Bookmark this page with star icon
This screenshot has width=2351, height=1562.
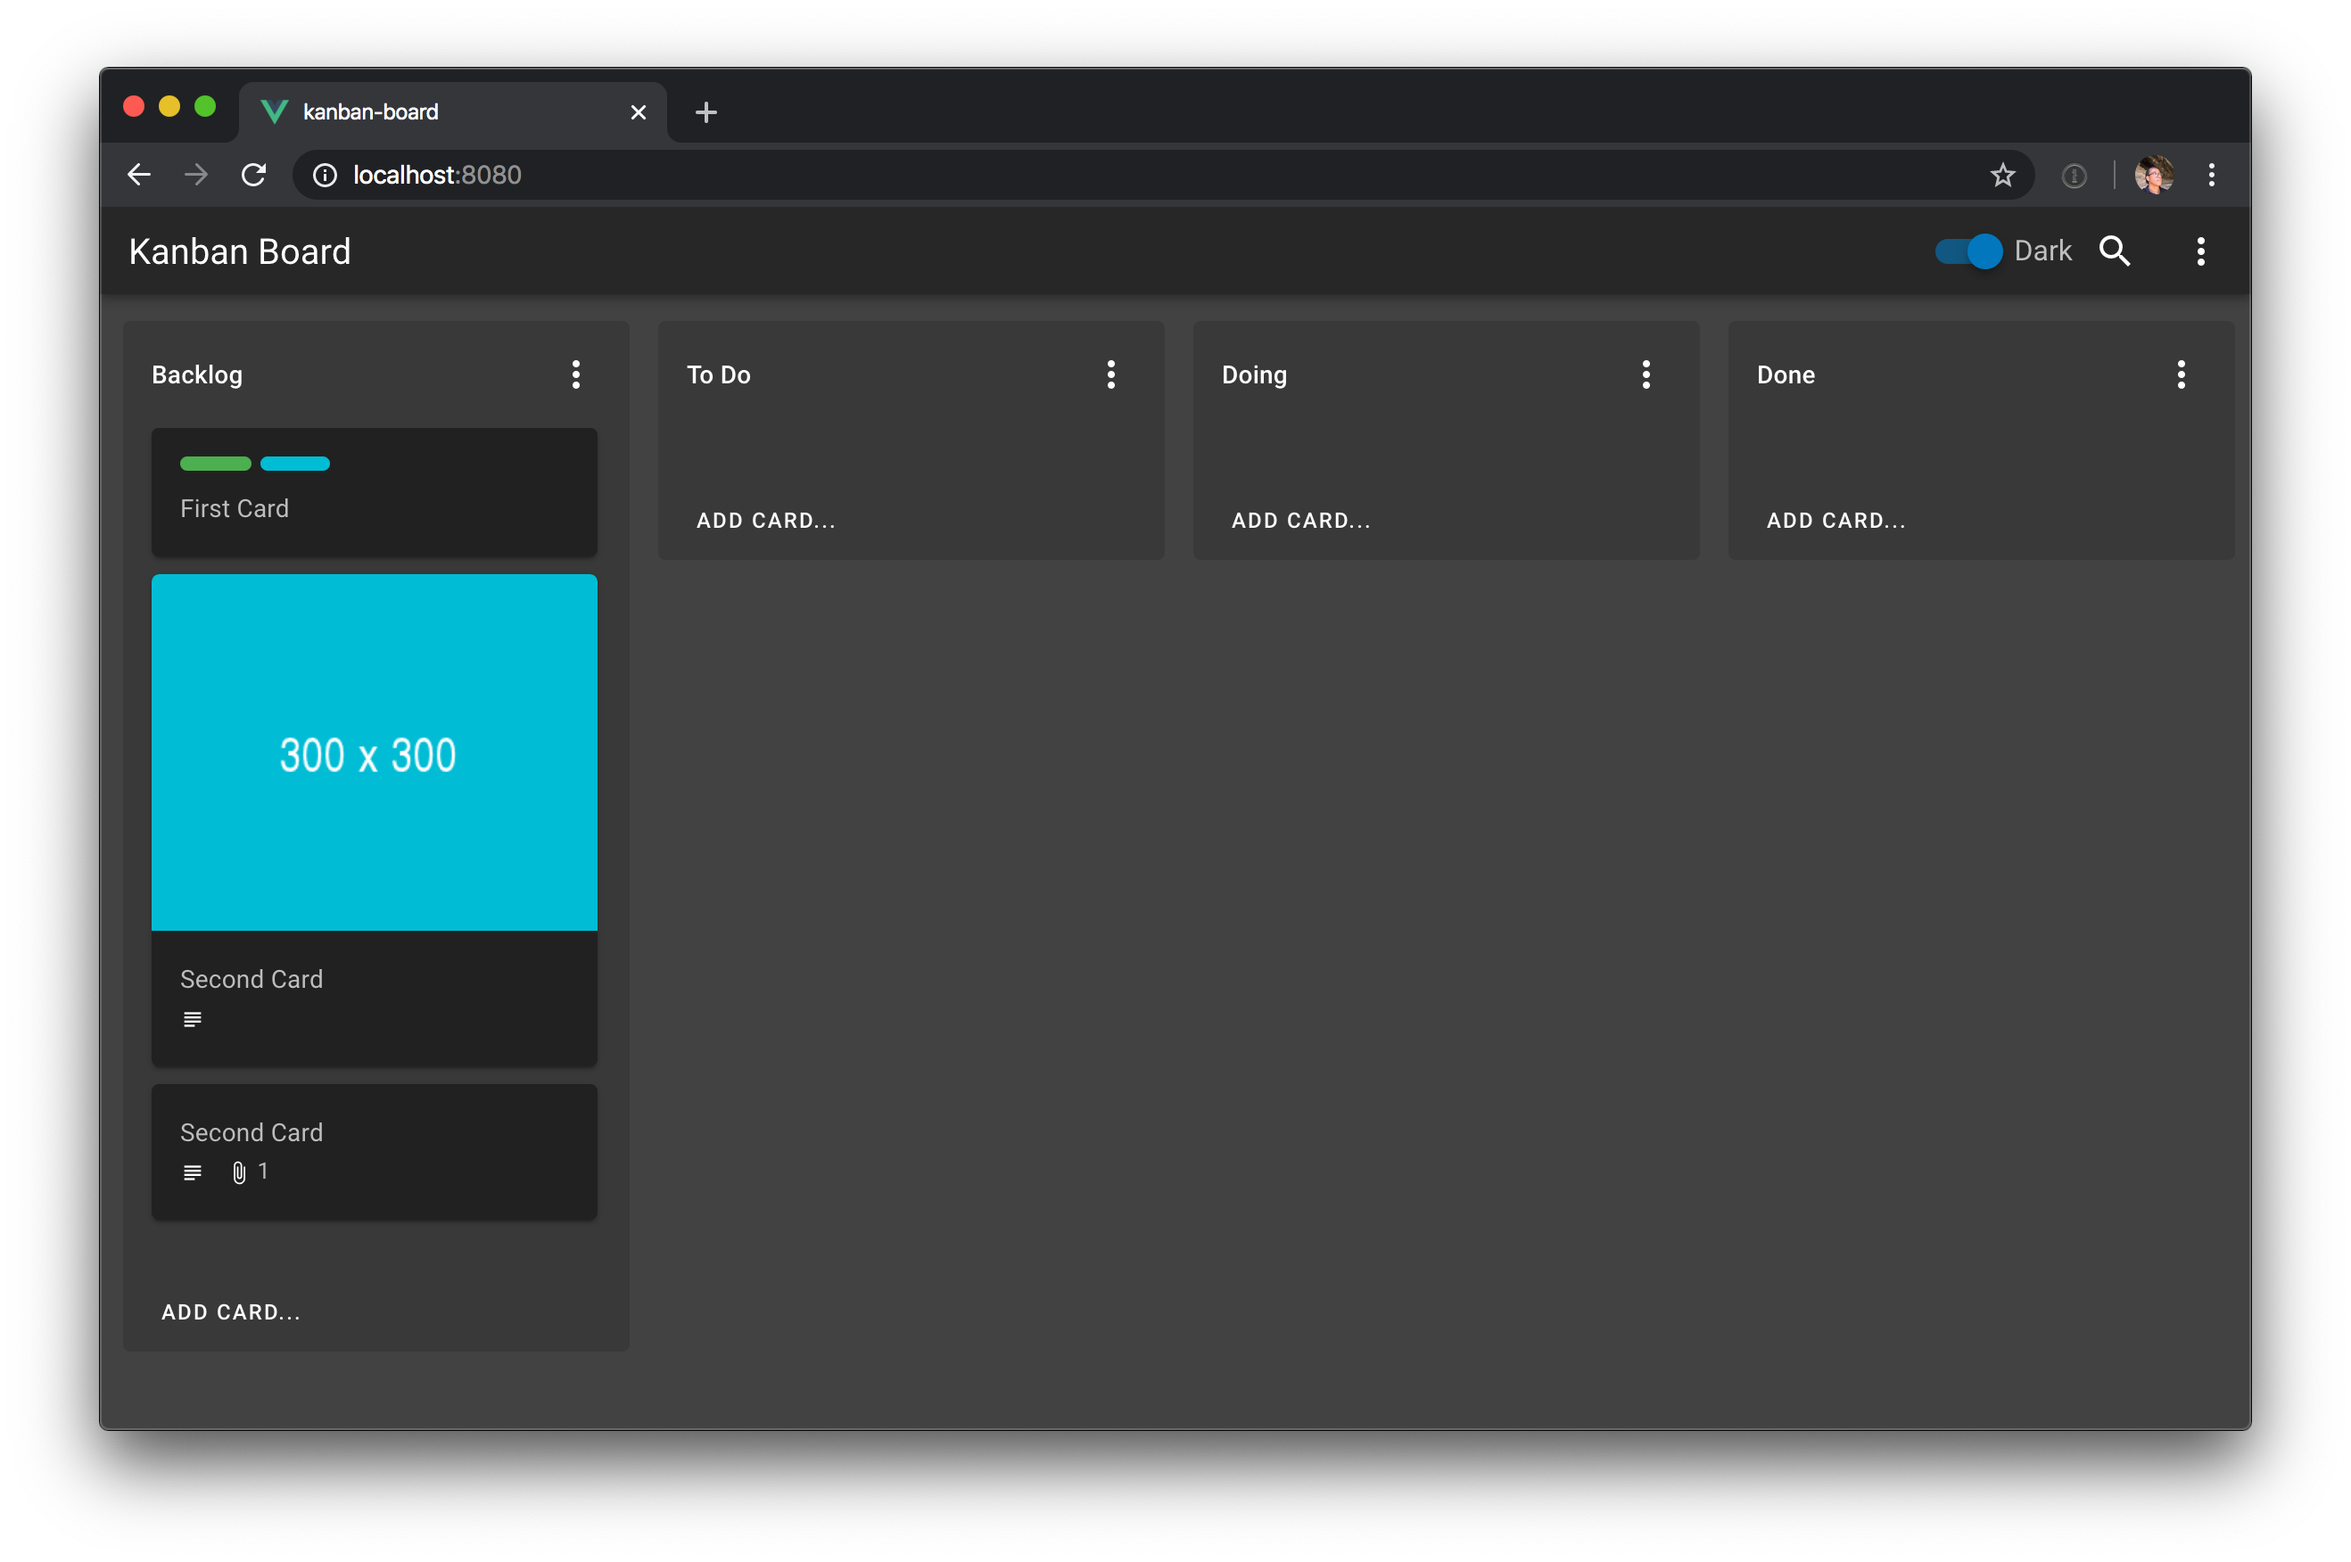[x=2002, y=176]
